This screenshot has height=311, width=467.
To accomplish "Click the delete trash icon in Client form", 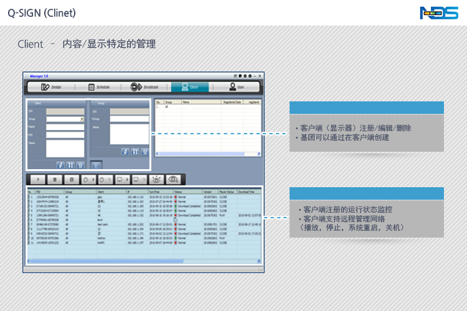I will pos(80,165).
